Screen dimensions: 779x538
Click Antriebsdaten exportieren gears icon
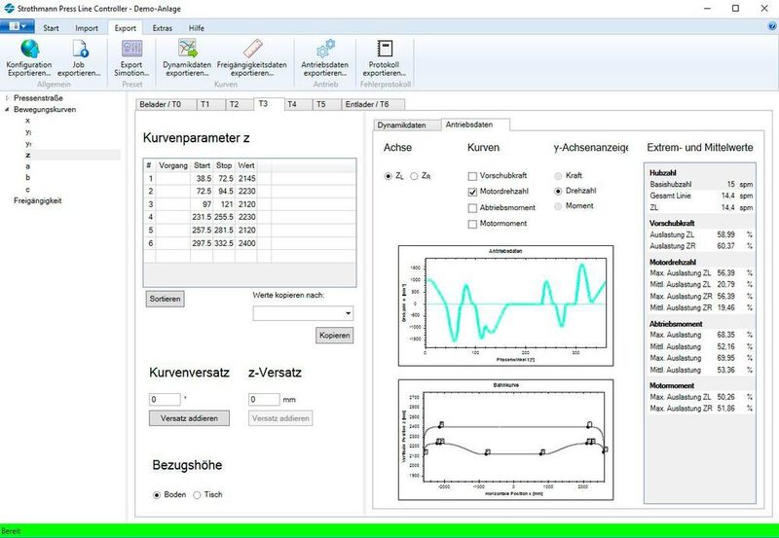tap(325, 49)
